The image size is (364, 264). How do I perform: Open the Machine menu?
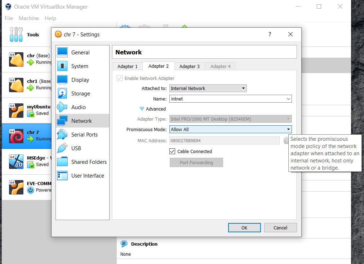[x=29, y=18]
